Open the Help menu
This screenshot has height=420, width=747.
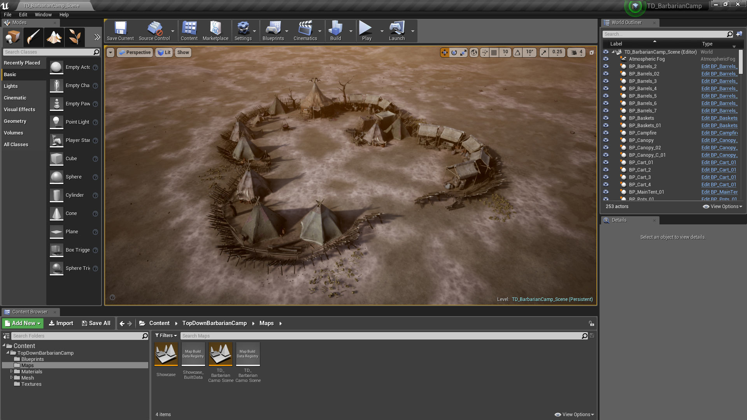pos(64,15)
